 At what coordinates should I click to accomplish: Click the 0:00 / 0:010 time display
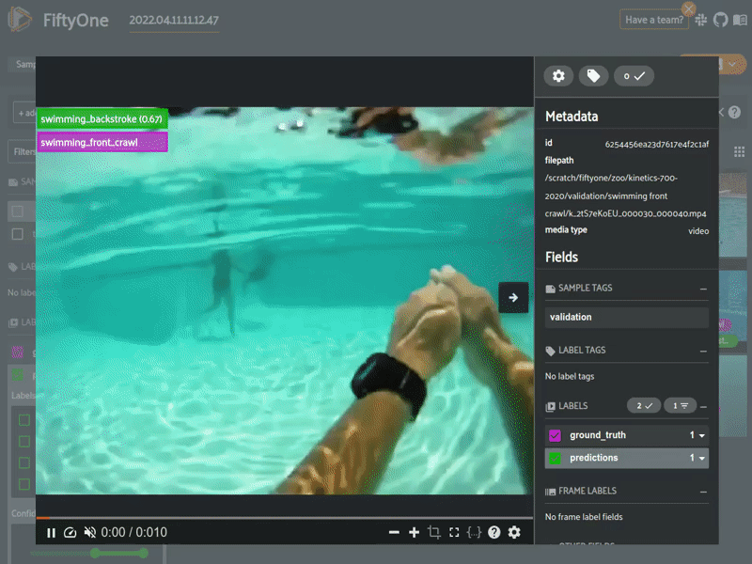[133, 532]
